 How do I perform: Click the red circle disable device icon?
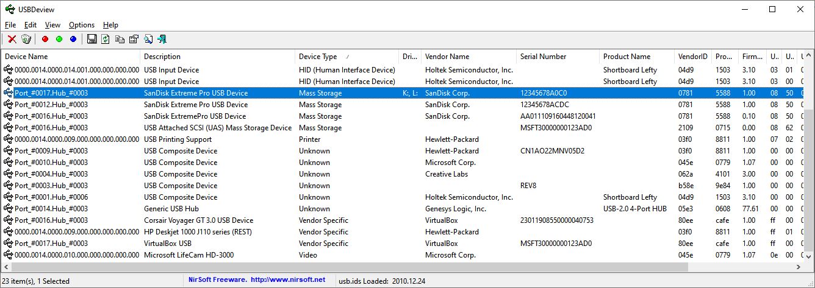[45, 39]
